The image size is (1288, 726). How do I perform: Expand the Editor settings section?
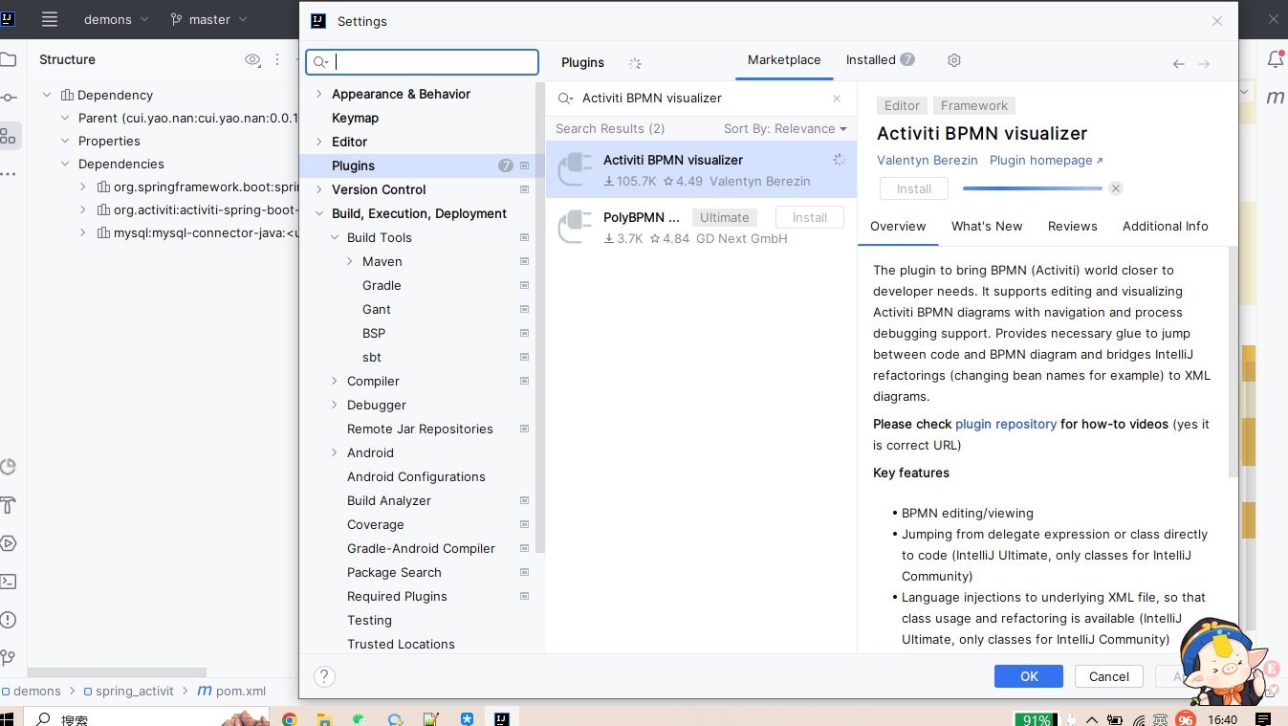(319, 142)
